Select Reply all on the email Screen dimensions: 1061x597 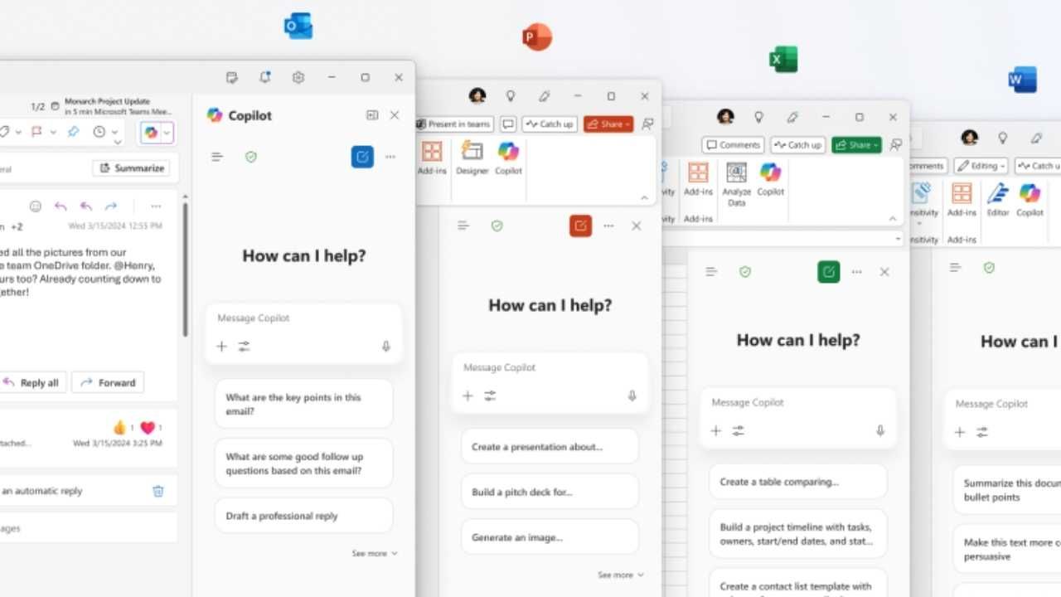click(33, 382)
